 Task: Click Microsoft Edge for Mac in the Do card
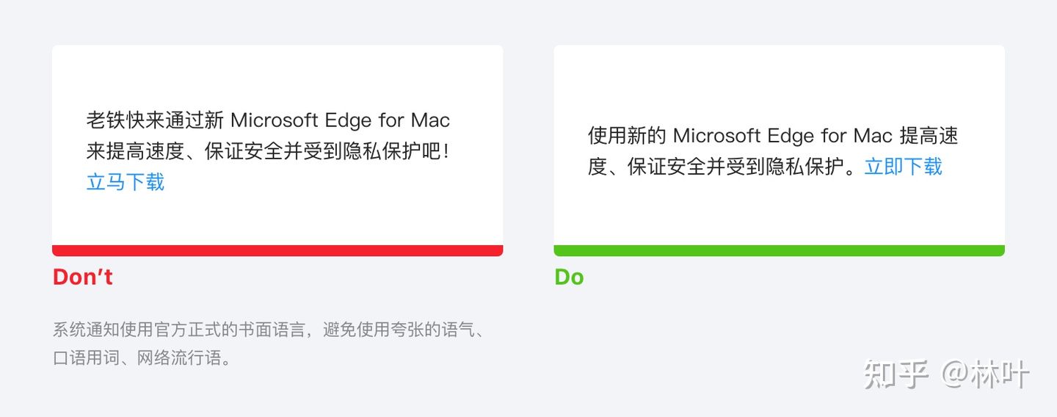(x=782, y=136)
